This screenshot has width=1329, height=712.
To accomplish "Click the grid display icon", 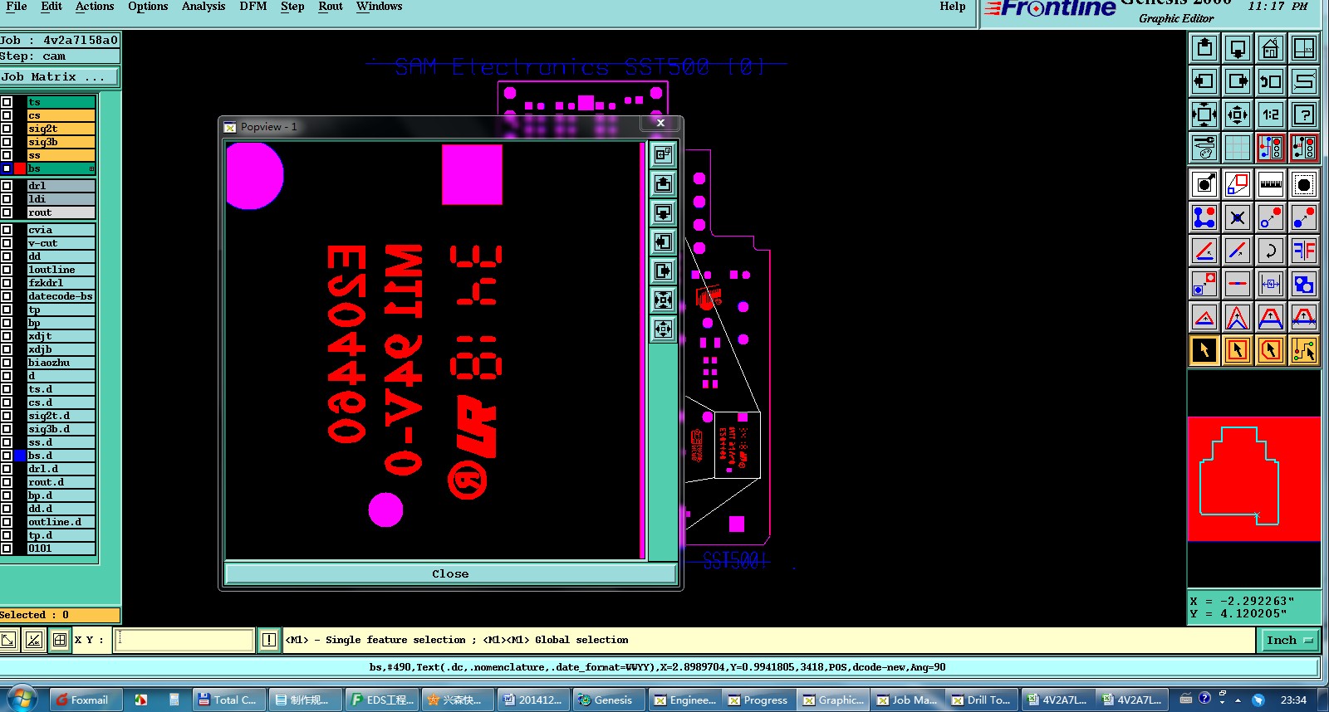I will (x=1238, y=148).
